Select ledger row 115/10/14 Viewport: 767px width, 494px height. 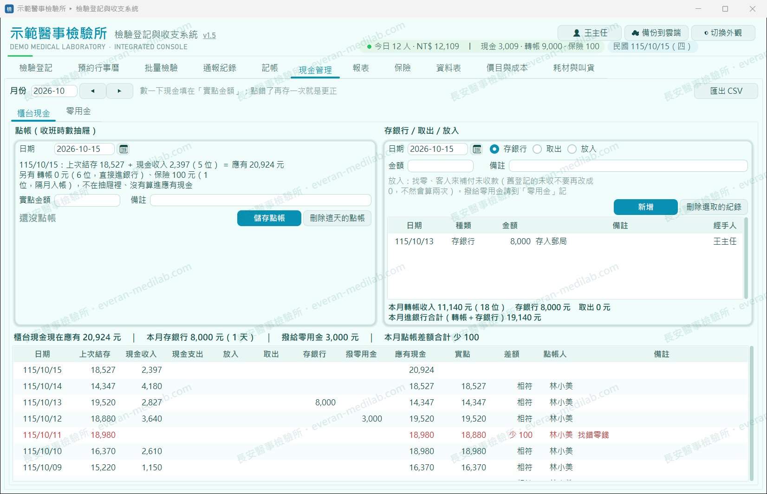click(x=380, y=386)
